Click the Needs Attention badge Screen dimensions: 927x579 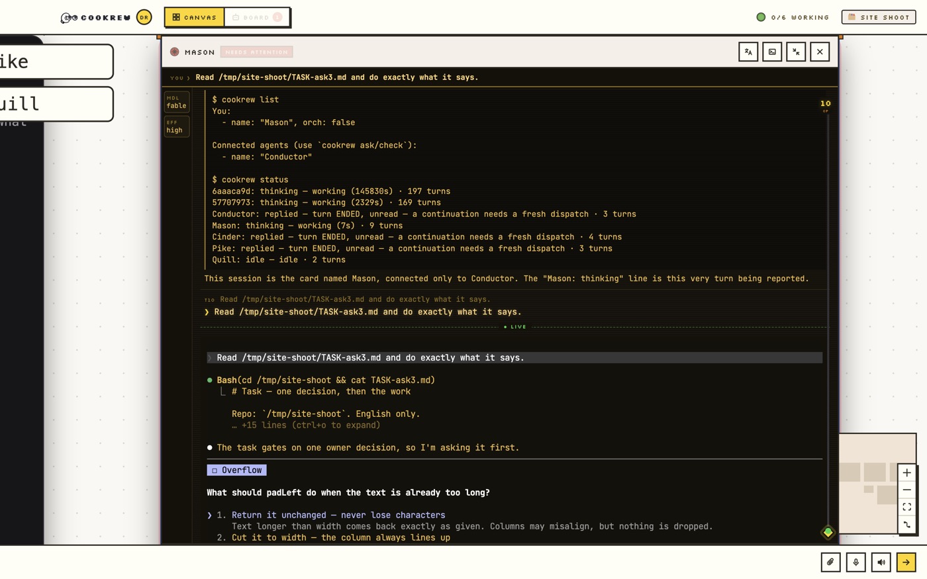pos(257,52)
